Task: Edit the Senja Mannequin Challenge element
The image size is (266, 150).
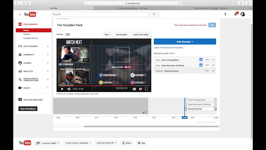Action: 213,65
